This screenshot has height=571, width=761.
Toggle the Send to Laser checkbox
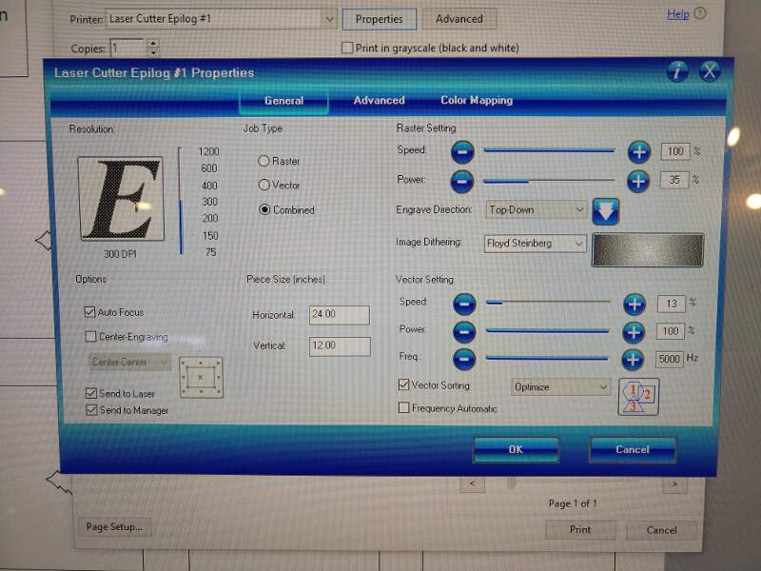[x=91, y=393]
